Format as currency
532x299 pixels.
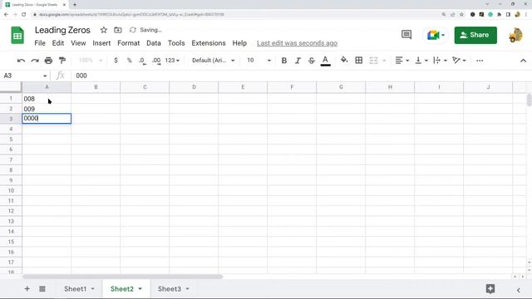point(116,61)
